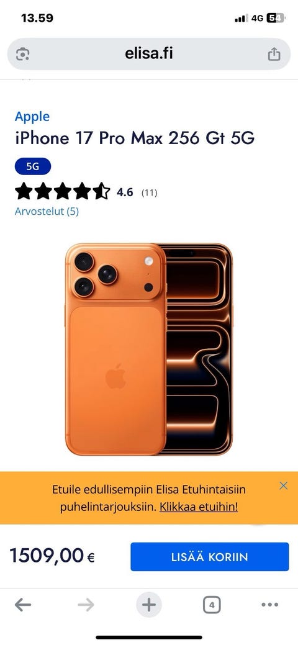Tap the iPhone 17 Pro Max product title
Viewport: 298px width, 645px height.
click(x=135, y=138)
